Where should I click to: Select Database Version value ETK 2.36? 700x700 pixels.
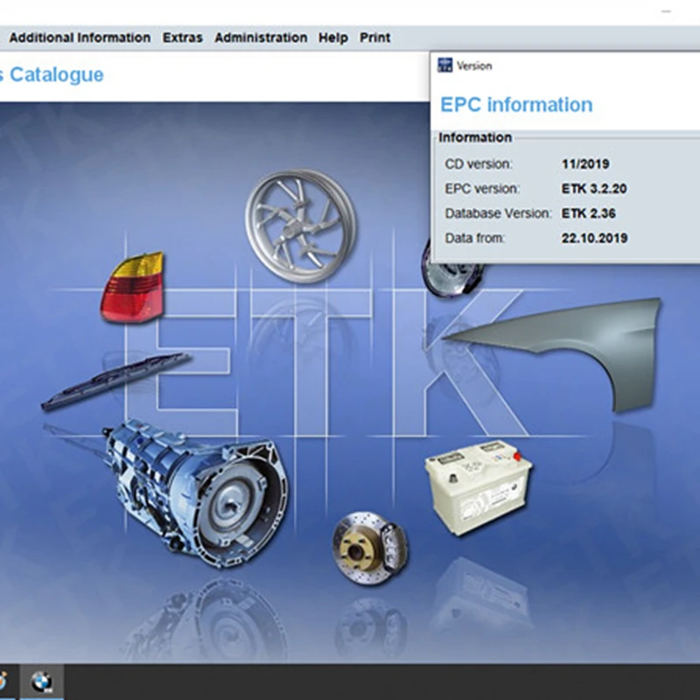(588, 213)
